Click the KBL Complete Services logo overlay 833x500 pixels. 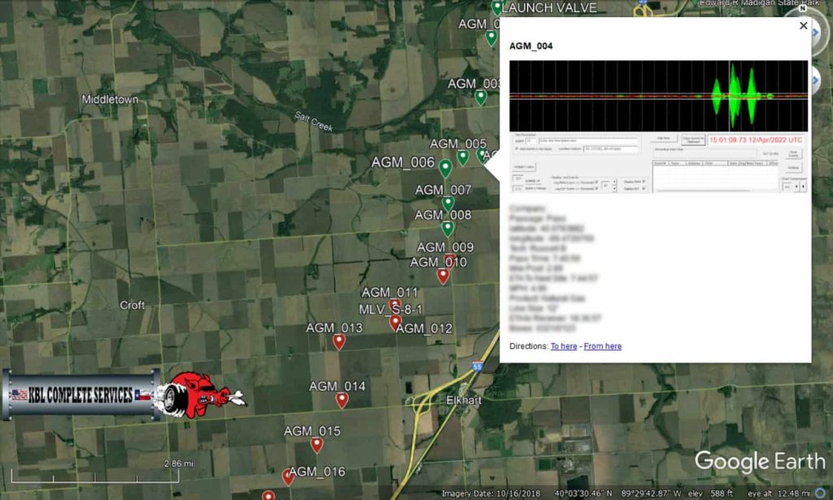click(x=124, y=395)
